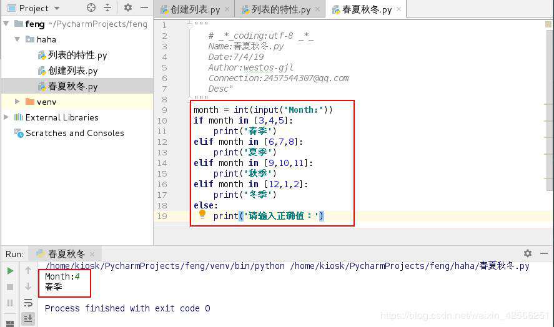554x327 pixels.
Task: Click the yellow intention lightbulb icon
Action: [202, 214]
